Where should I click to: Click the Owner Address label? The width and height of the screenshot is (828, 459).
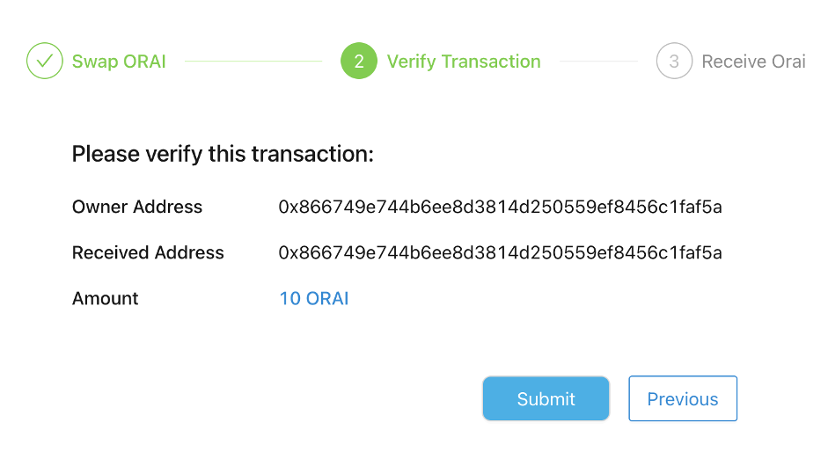point(137,207)
